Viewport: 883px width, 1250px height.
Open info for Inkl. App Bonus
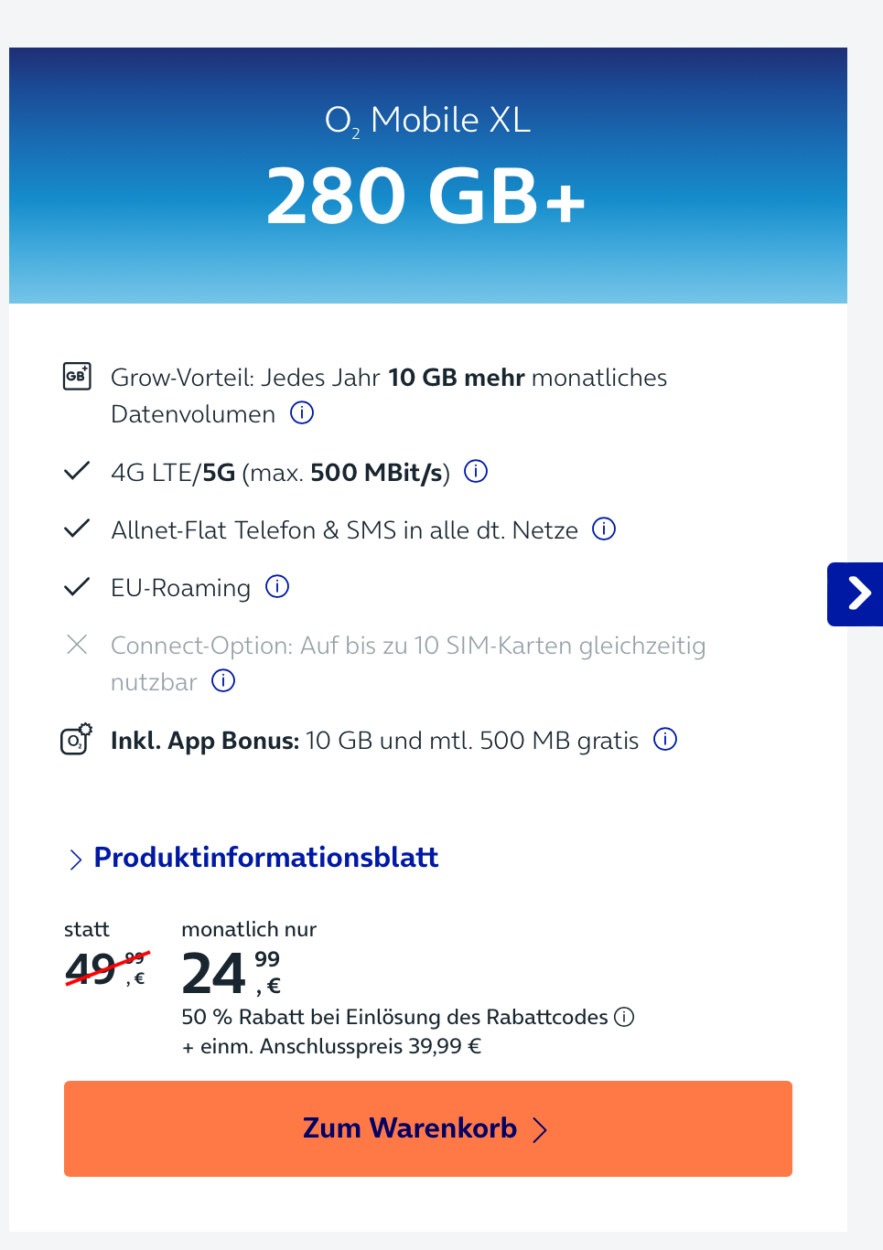(665, 740)
